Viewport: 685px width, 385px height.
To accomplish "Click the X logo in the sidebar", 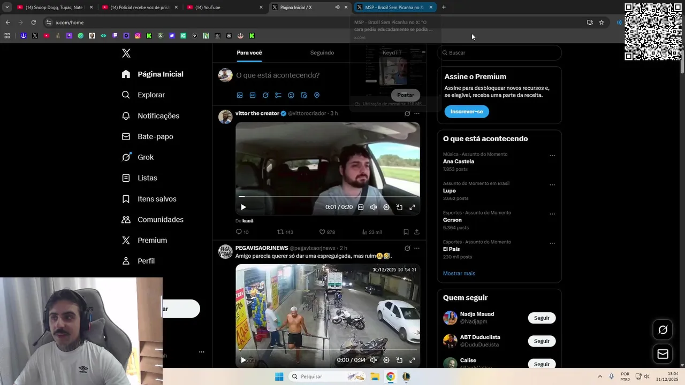I will click(x=126, y=53).
